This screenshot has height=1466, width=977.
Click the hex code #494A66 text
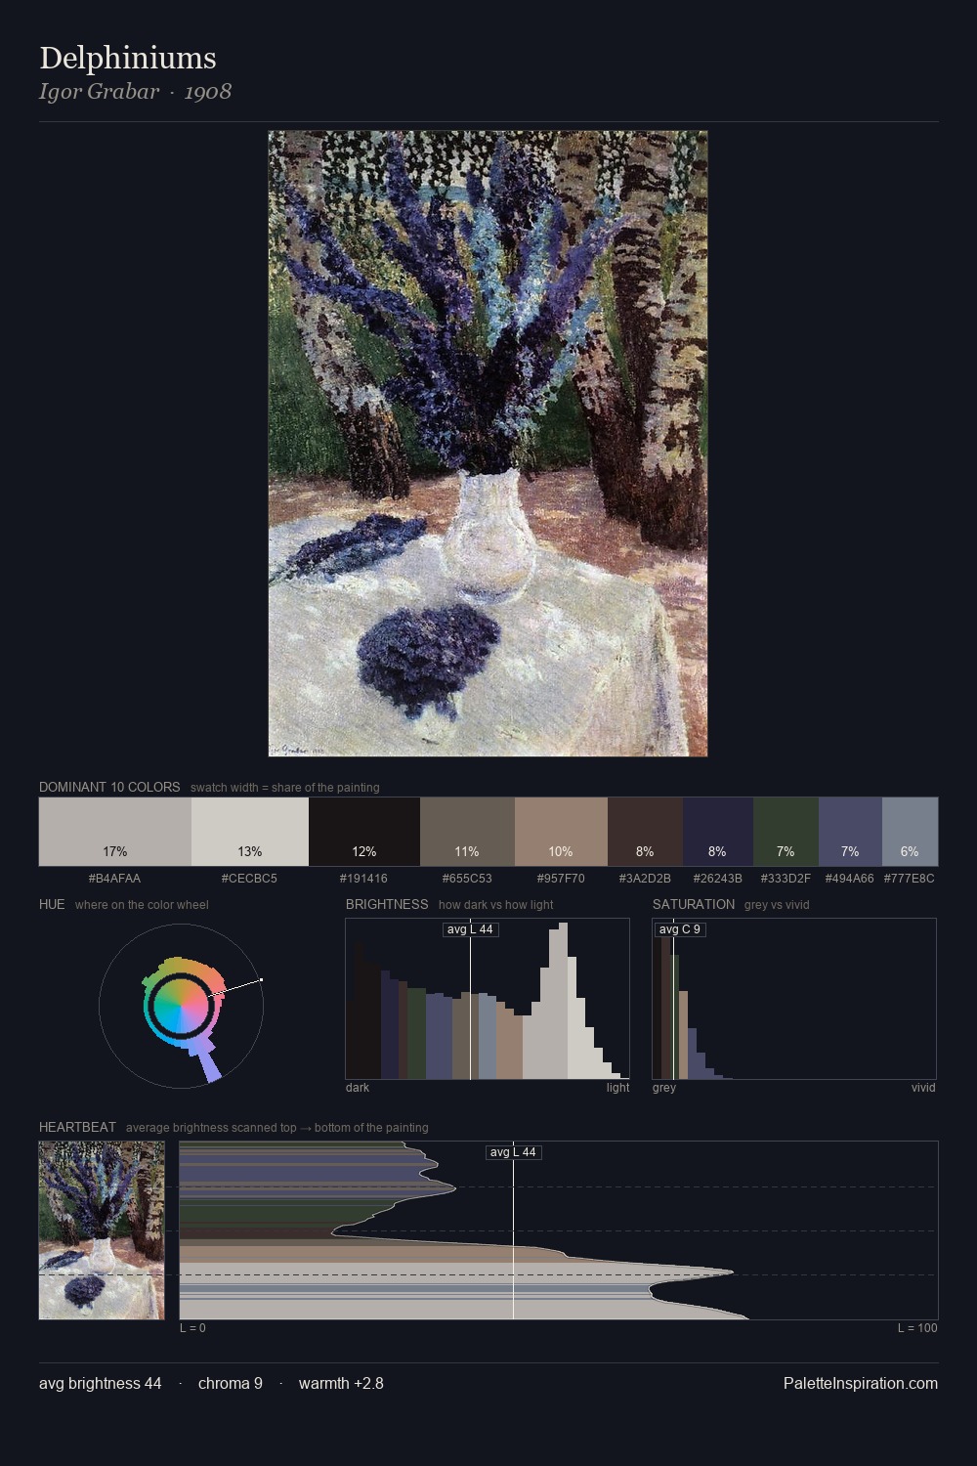pyautogui.click(x=850, y=879)
